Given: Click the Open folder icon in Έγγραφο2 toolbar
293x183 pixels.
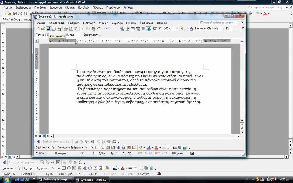Looking at the screenshot, I should [x=43, y=29].
